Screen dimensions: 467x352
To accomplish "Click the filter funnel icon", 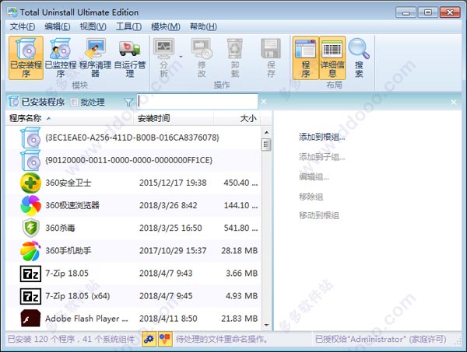I will click(x=128, y=103).
